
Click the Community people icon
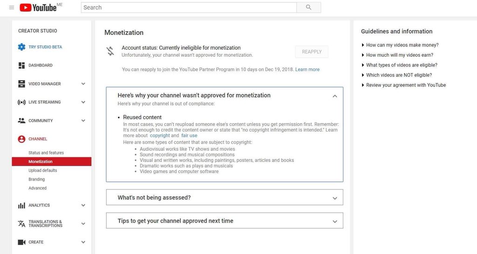21,120
